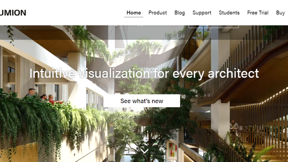The height and width of the screenshot is (162, 288).
Task: Go to the Blog page
Action: (180, 13)
